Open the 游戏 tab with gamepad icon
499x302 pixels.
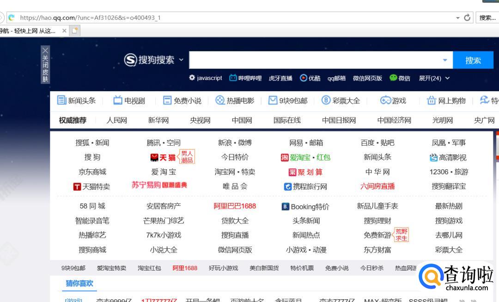(393, 100)
